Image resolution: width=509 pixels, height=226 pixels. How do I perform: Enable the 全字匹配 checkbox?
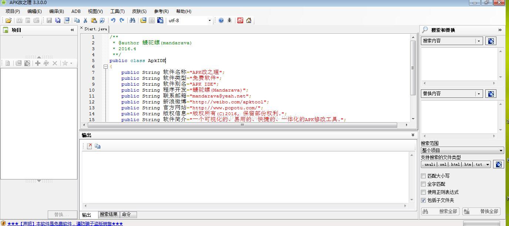[423, 184]
